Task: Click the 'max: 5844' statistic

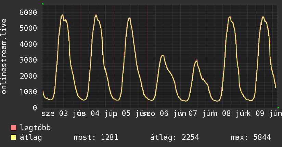Action: coord(251,137)
